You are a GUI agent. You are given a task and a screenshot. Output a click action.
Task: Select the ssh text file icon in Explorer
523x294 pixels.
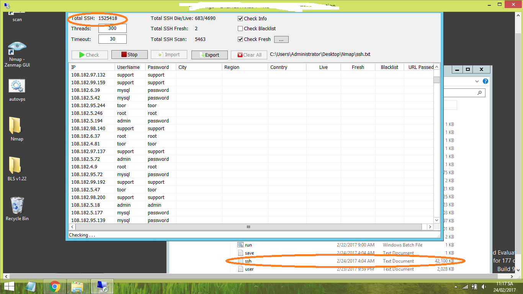pos(240,261)
